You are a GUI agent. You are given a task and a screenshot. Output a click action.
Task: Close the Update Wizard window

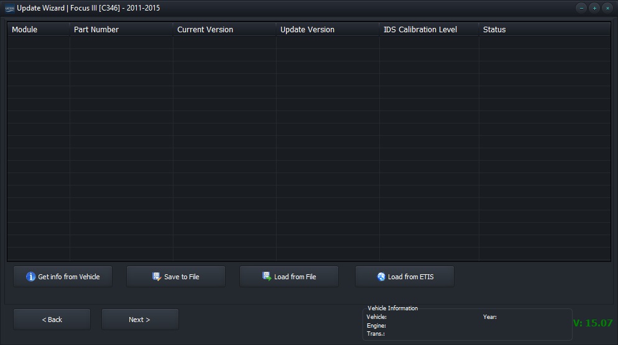(607, 8)
